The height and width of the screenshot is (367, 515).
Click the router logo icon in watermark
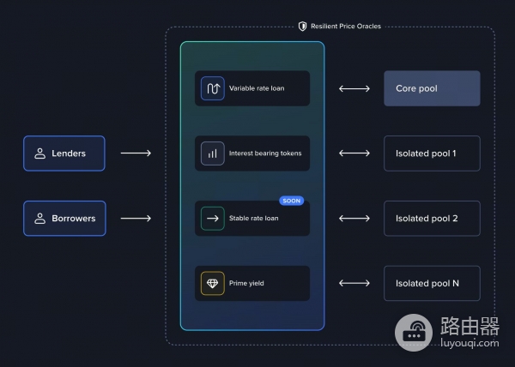pos(415,331)
